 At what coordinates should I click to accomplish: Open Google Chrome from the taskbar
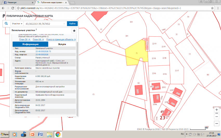pos(58,134)
